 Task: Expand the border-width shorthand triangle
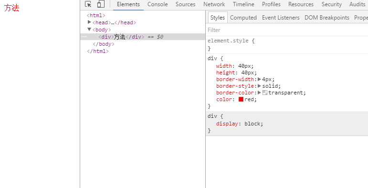click(x=259, y=79)
